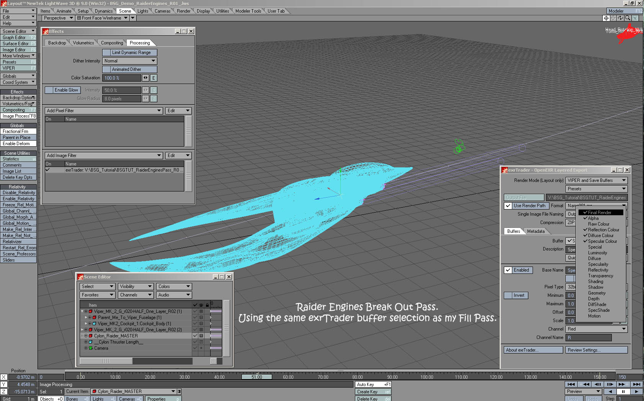Click the Scene Editor selected-column checkmark header icon
644x401 pixels.
tap(195, 305)
